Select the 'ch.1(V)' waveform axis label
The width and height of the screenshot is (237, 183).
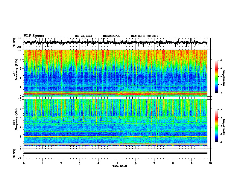(14, 42)
